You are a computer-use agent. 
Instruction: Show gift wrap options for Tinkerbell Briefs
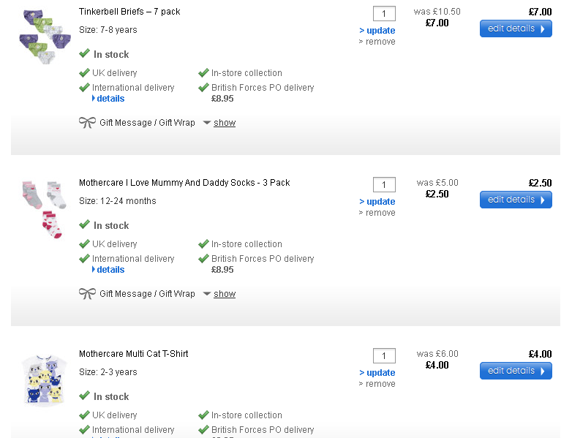(224, 123)
